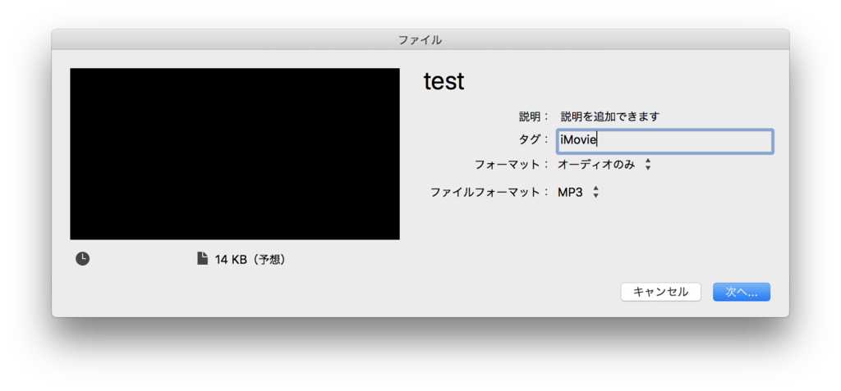Open the フォーマット dropdown showing オーディオのみ
Image resolution: width=841 pixels, height=391 pixels.
pyautogui.click(x=604, y=165)
